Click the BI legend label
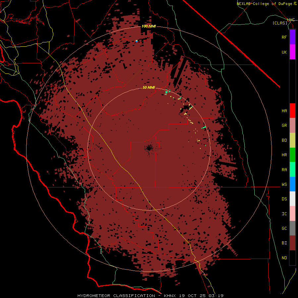The height and width of the screenshot is (298, 298). click(284, 243)
